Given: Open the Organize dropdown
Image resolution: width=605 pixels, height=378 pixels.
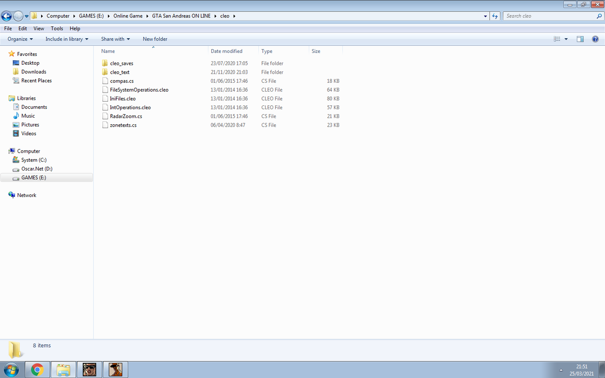Looking at the screenshot, I should pyautogui.click(x=20, y=39).
